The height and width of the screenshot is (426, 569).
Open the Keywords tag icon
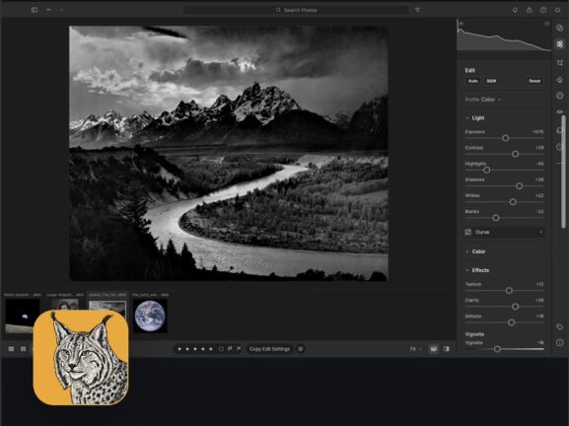pyautogui.click(x=559, y=327)
